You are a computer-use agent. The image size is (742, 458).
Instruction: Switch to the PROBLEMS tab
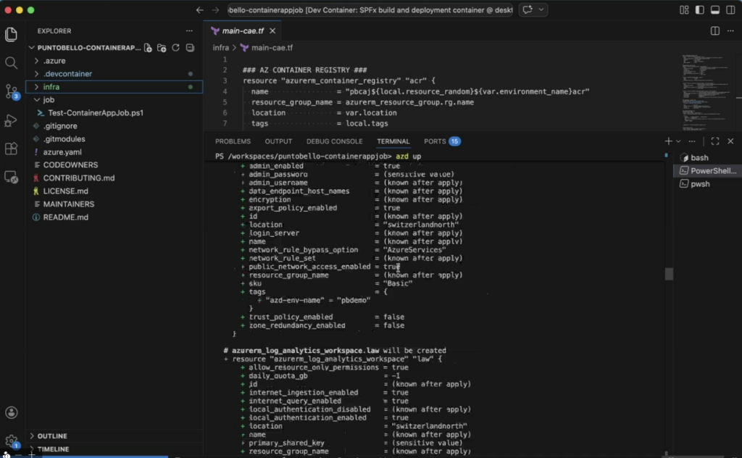[x=233, y=141]
